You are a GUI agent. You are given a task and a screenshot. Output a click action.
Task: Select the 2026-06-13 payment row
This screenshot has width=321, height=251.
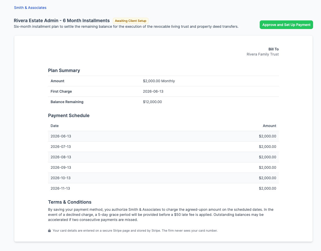(x=163, y=136)
